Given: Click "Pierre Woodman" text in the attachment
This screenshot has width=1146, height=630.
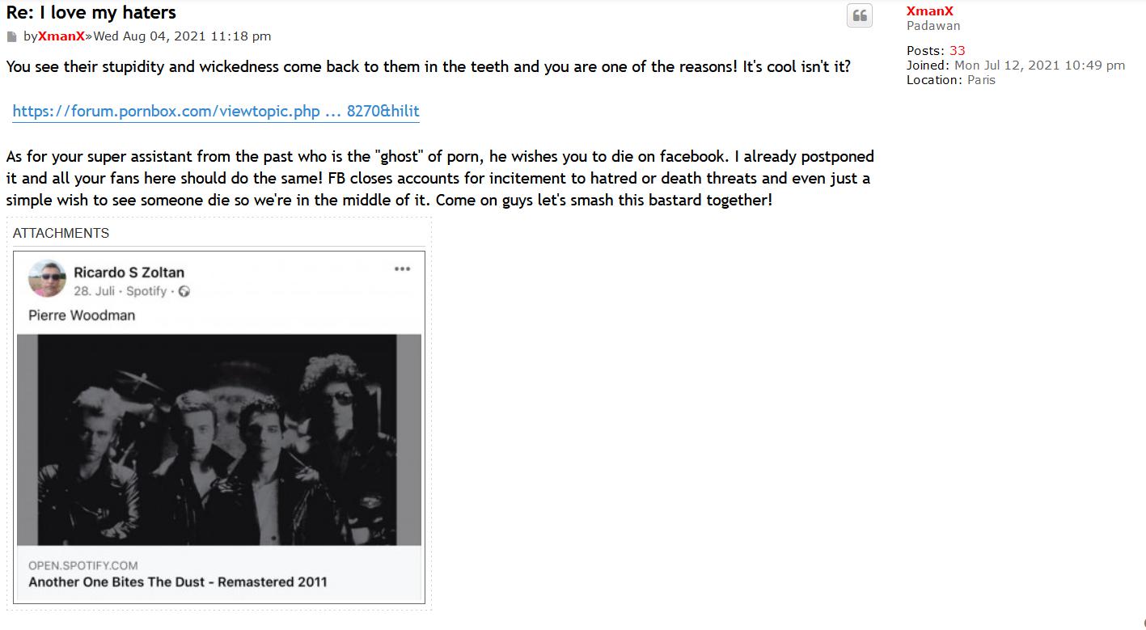Looking at the screenshot, I should (82, 315).
